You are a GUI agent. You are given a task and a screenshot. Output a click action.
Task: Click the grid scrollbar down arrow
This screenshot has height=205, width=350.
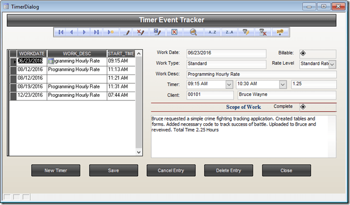(x=139, y=152)
